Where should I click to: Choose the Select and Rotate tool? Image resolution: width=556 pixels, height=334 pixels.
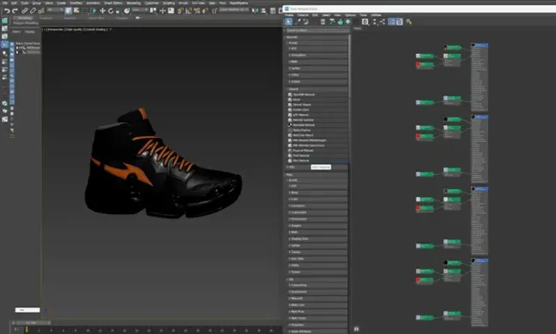tap(111, 11)
